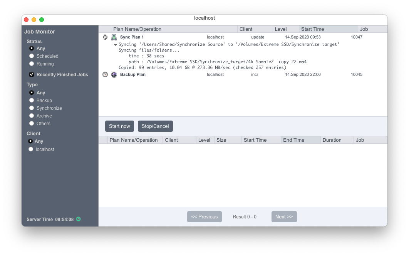This screenshot has height=255, width=409.
Task: Click the scheduled clock icon beside Backup Plan
Action: click(x=105, y=74)
